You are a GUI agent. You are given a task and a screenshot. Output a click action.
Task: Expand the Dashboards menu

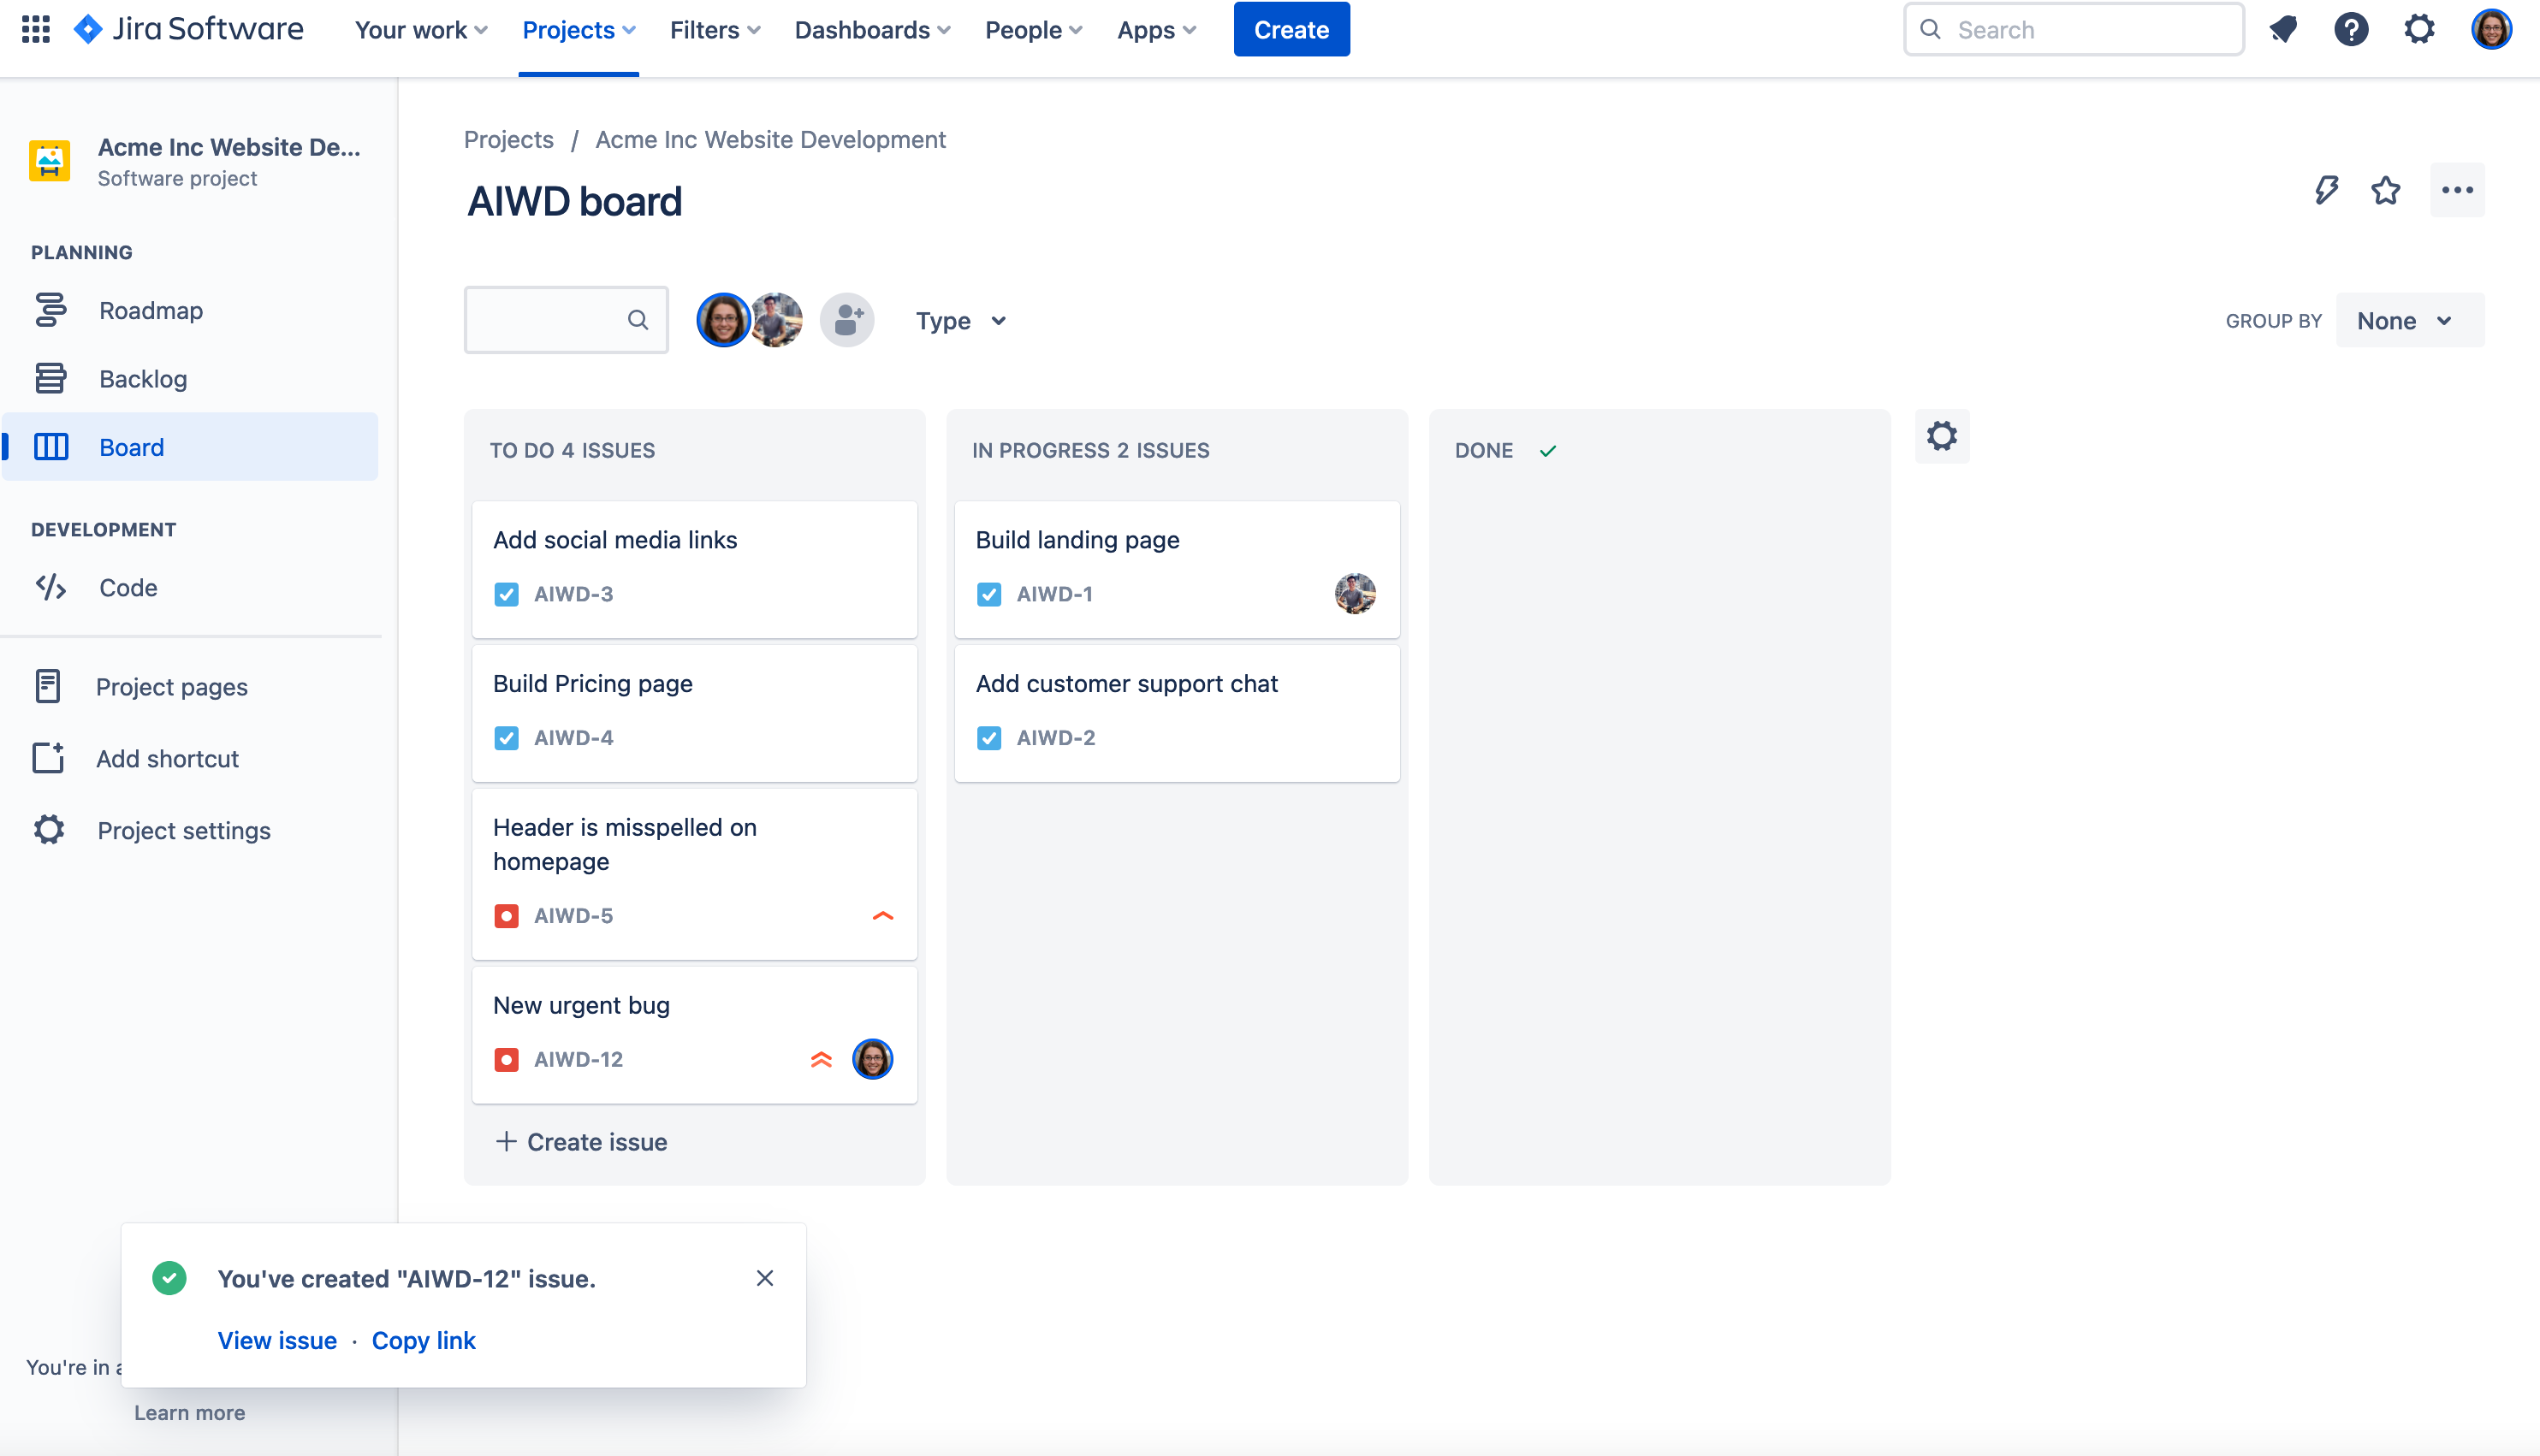tap(872, 30)
